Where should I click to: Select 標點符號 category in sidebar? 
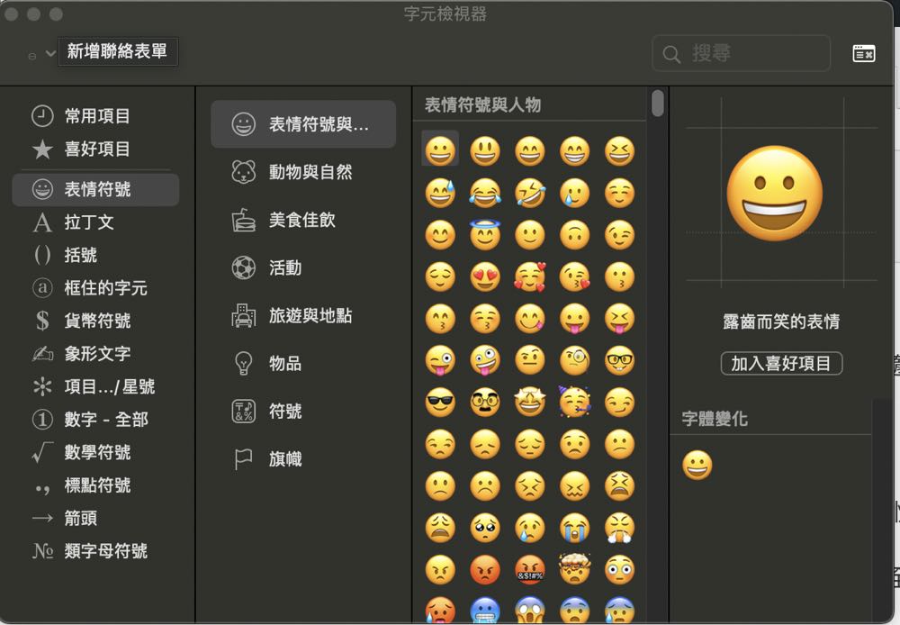(x=95, y=485)
